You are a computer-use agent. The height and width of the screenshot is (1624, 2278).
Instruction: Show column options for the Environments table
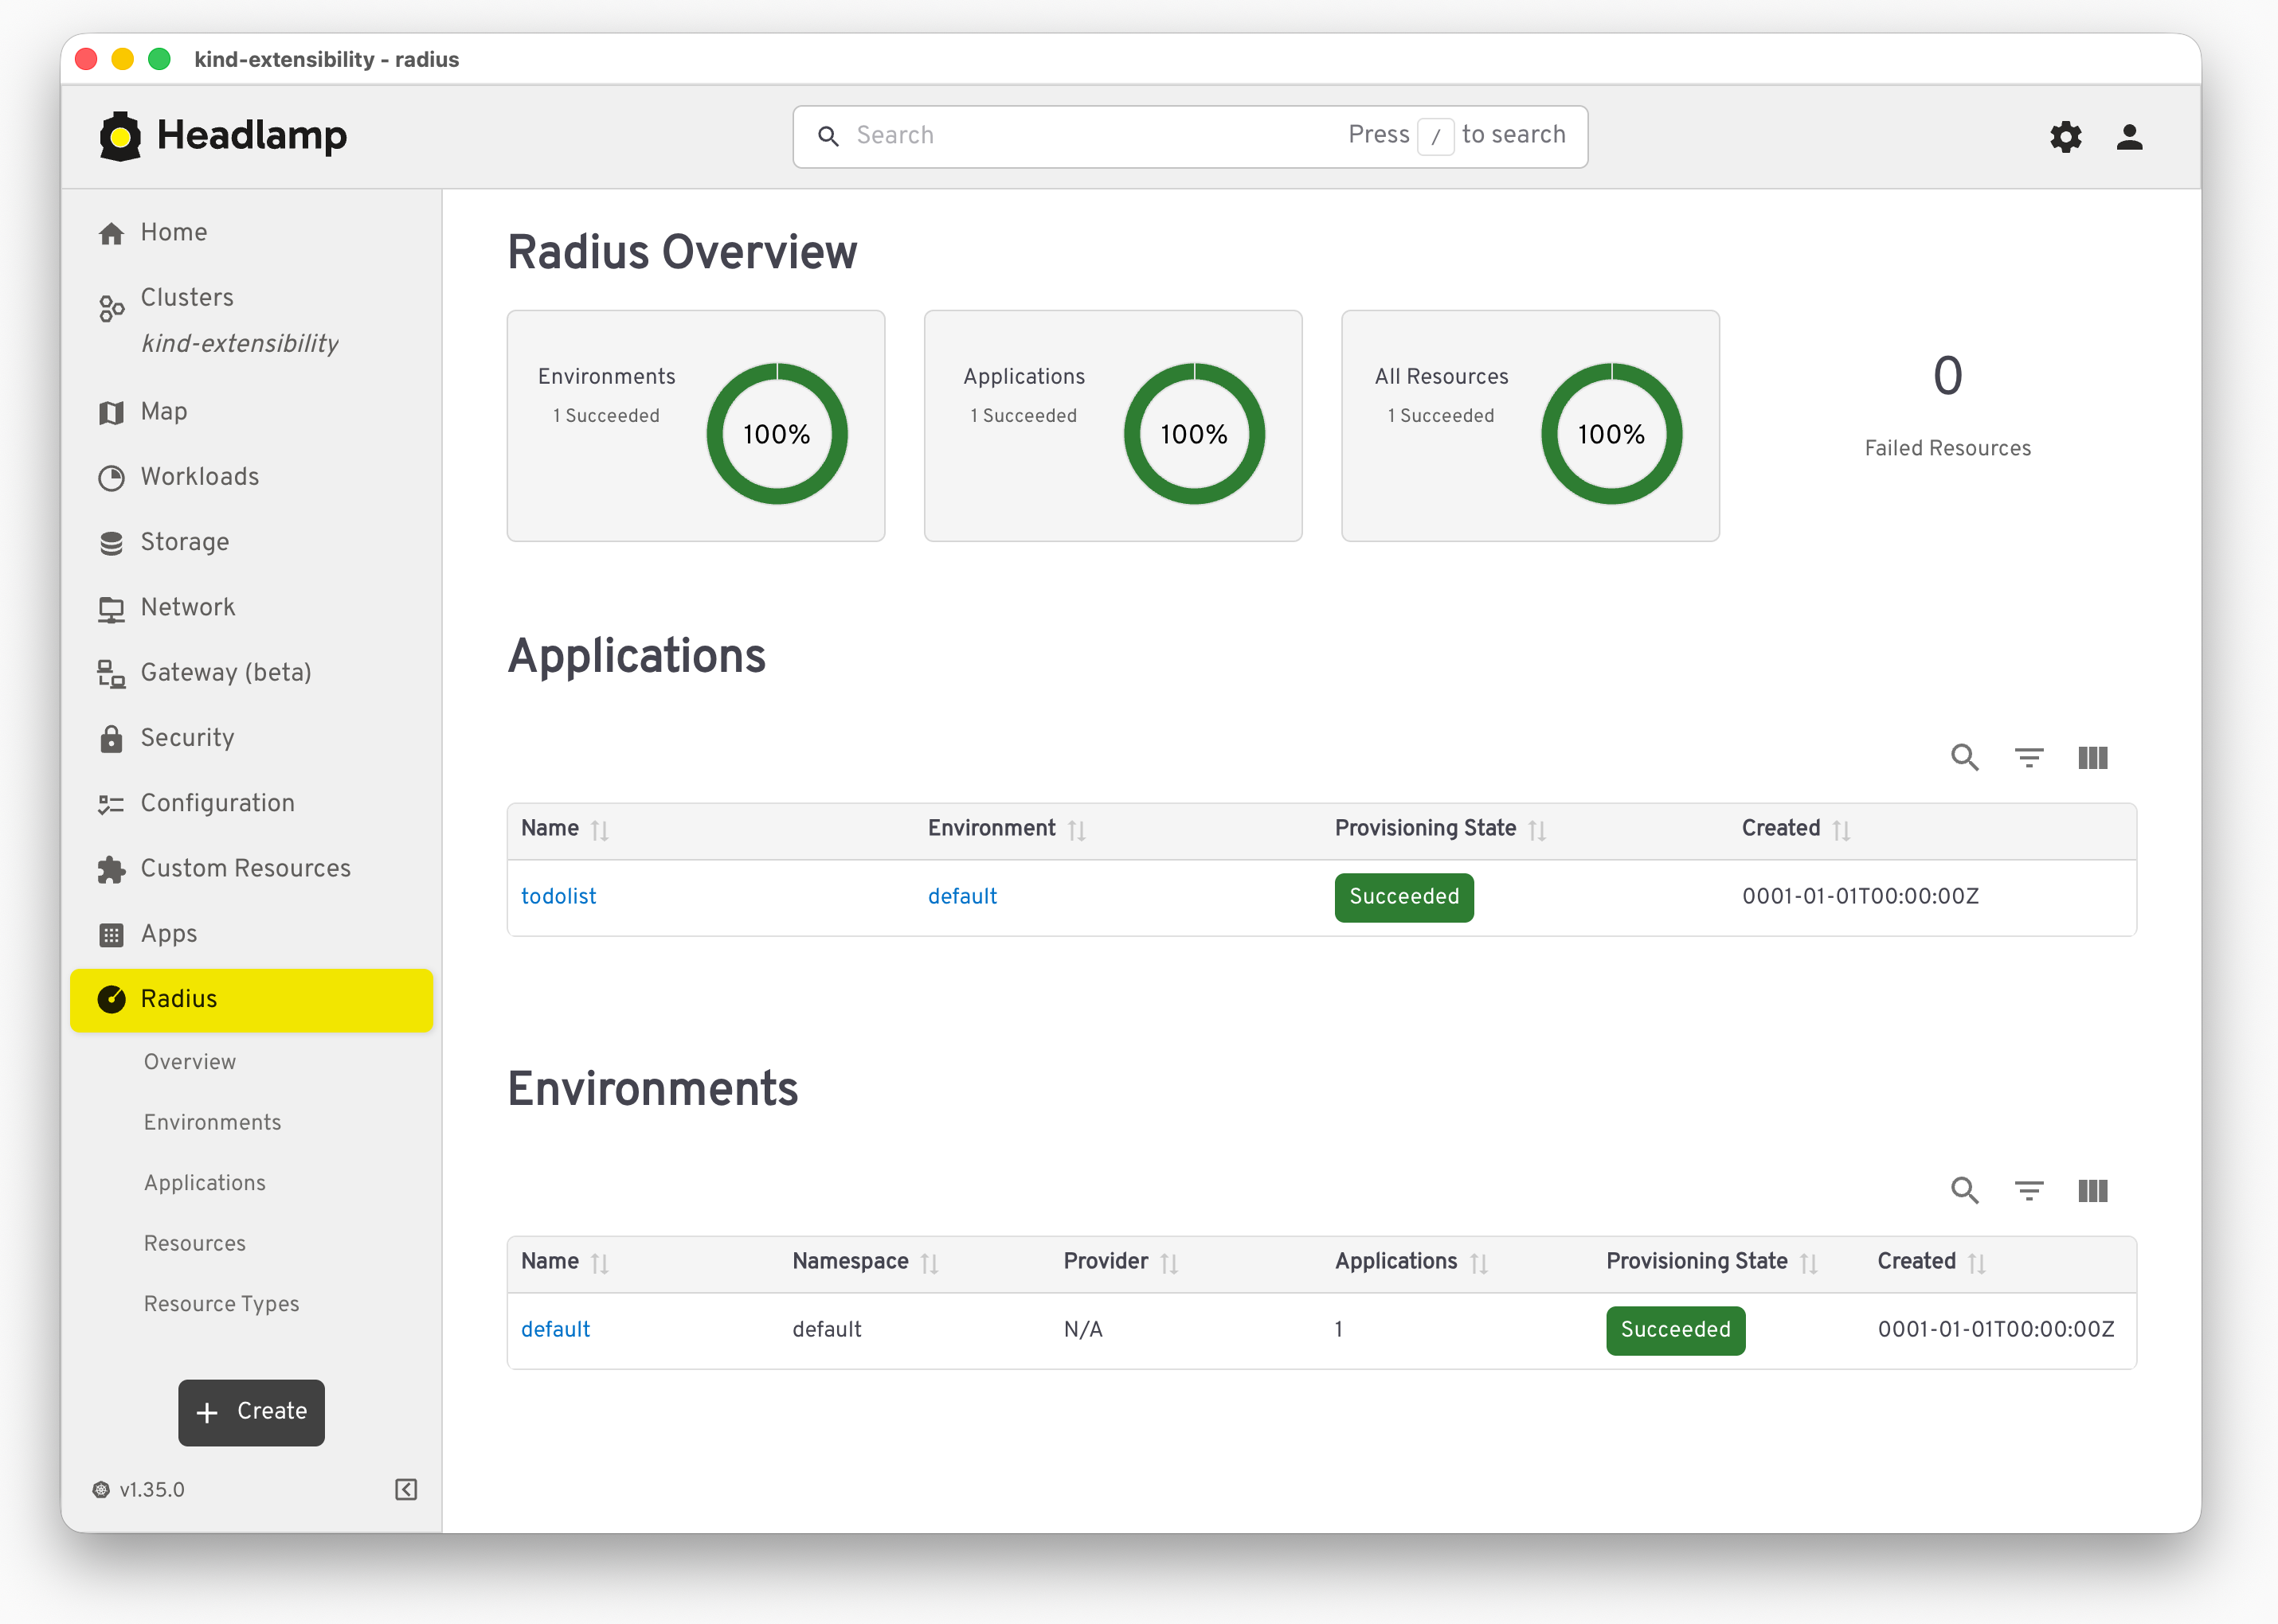(x=2093, y=1191)
